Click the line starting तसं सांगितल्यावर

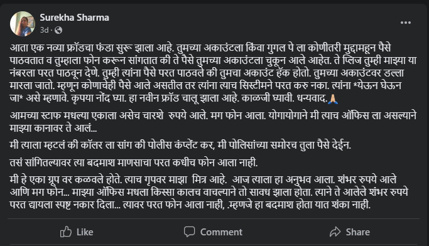[134, 163]
